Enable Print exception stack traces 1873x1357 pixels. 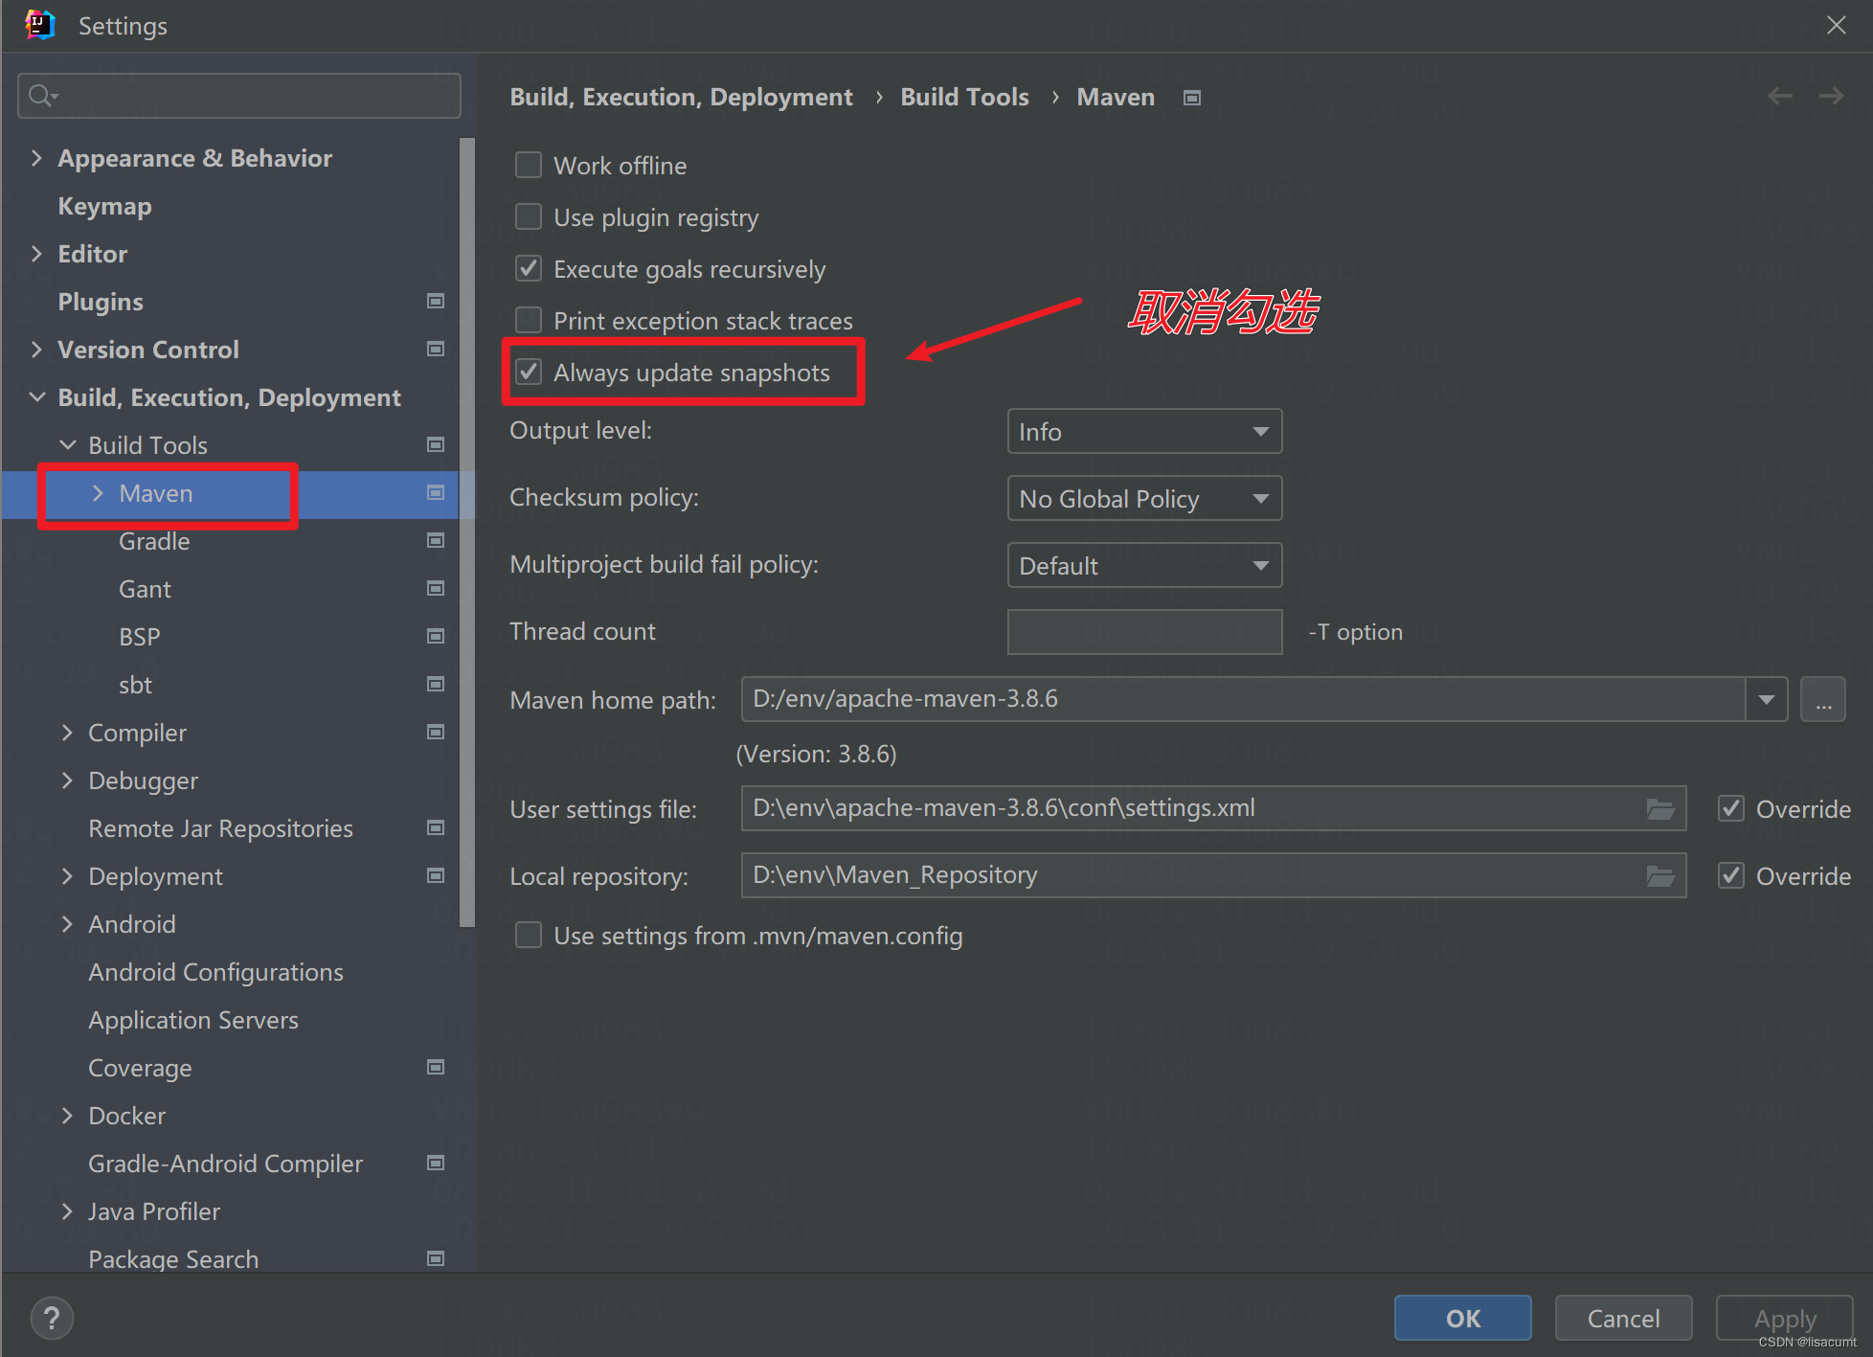[529, 320]
